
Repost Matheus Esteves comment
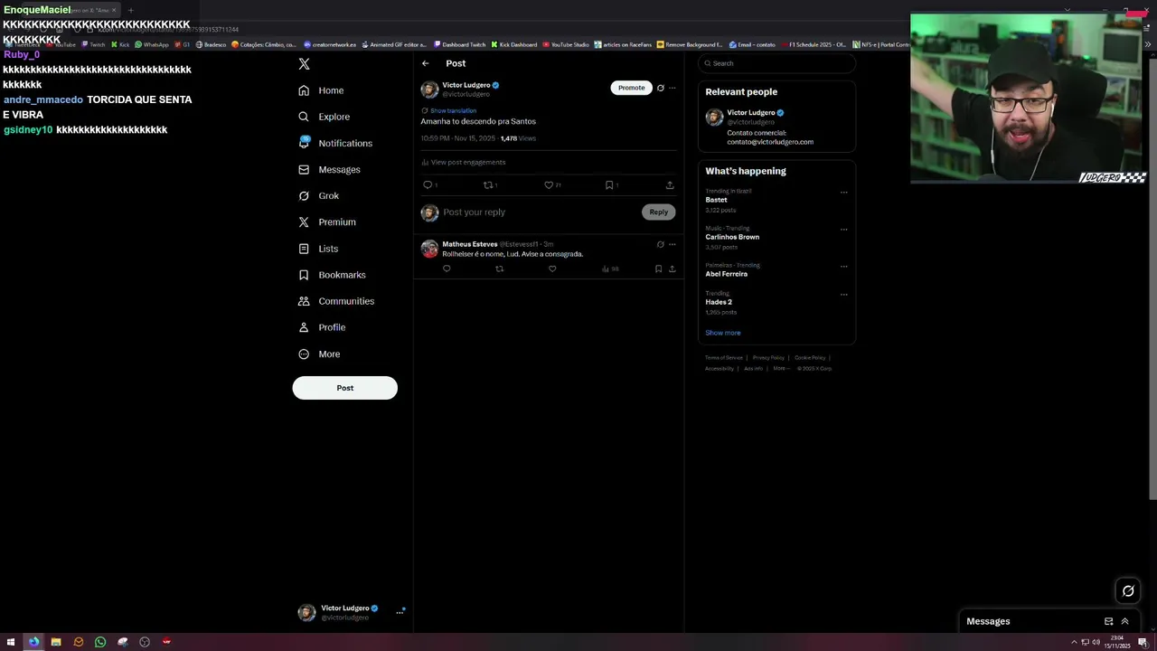pyautogui.click(x=499, y=269)
